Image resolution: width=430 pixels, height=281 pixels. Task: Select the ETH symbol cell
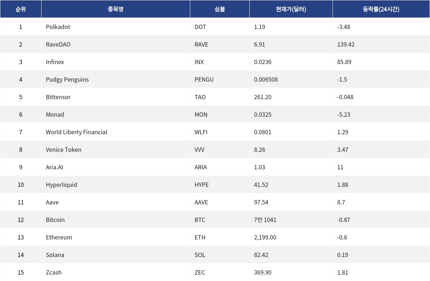(200, 237)
